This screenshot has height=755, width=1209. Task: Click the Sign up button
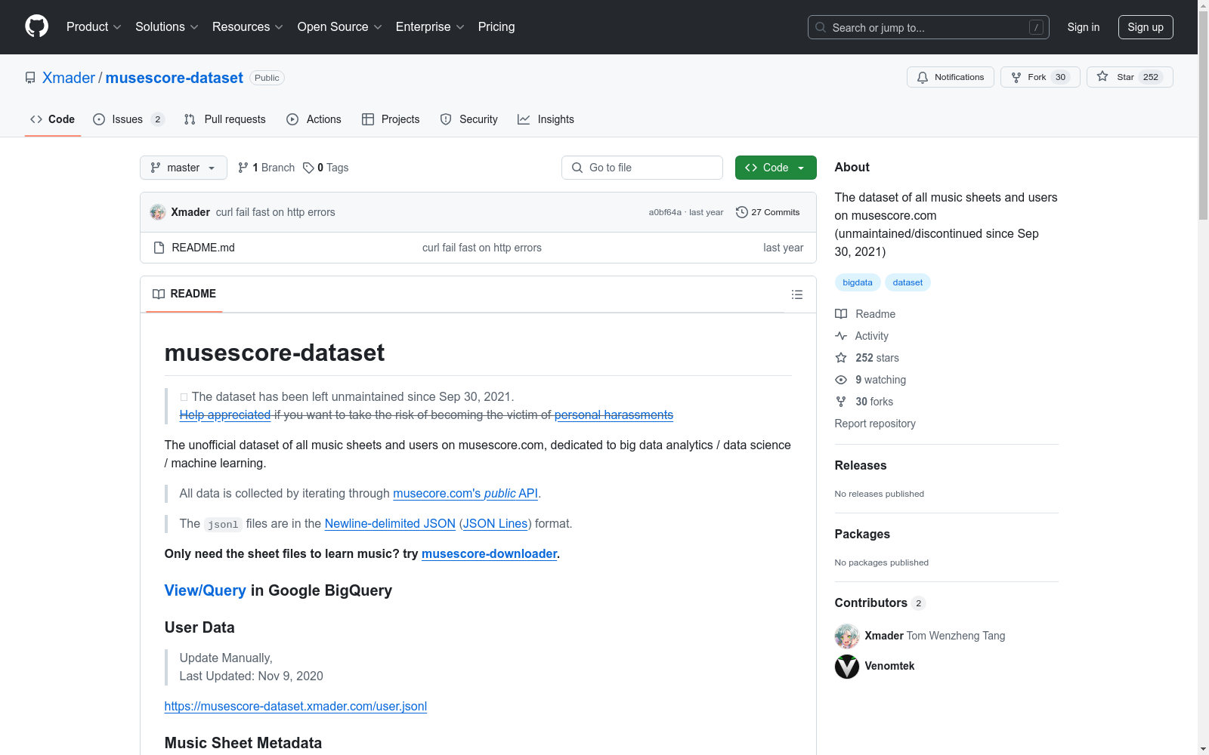pyautogui.click(x=1146, y=27)
